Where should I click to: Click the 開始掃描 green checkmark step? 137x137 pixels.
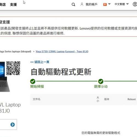(x=33, y=81)
